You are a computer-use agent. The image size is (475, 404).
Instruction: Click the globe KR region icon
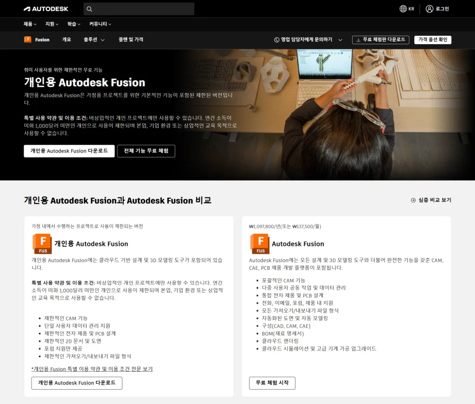click(403, 9)
